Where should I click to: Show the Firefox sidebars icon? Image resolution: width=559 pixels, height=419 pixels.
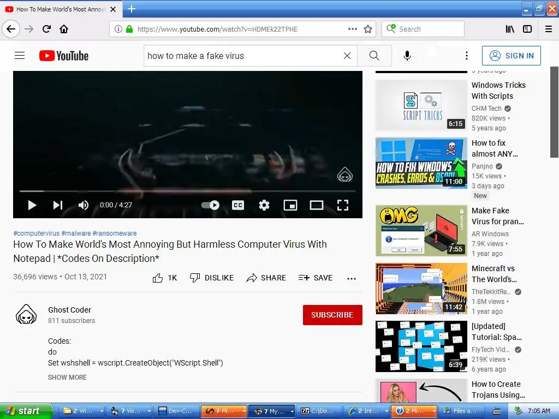click(x=527, y=29)
